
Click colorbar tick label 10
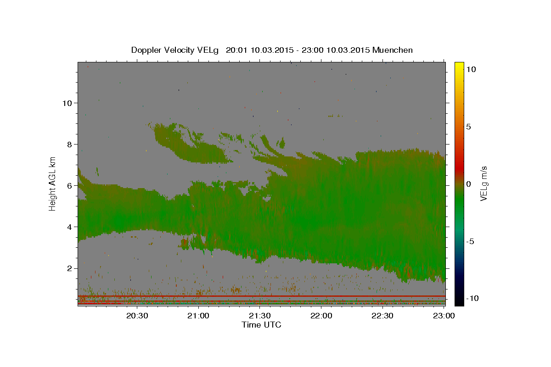471,69
